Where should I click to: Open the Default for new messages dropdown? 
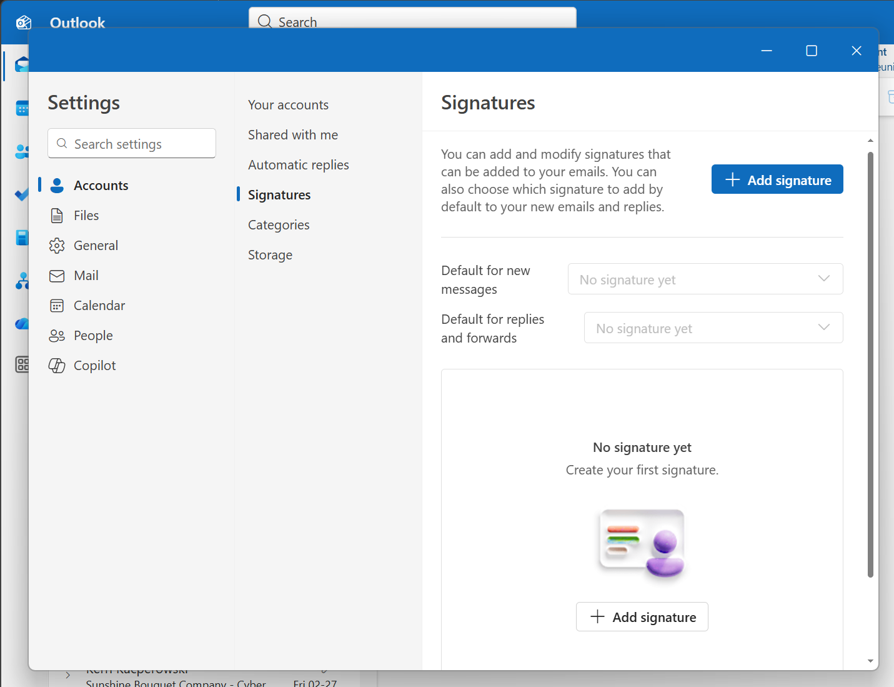(705, 279)
